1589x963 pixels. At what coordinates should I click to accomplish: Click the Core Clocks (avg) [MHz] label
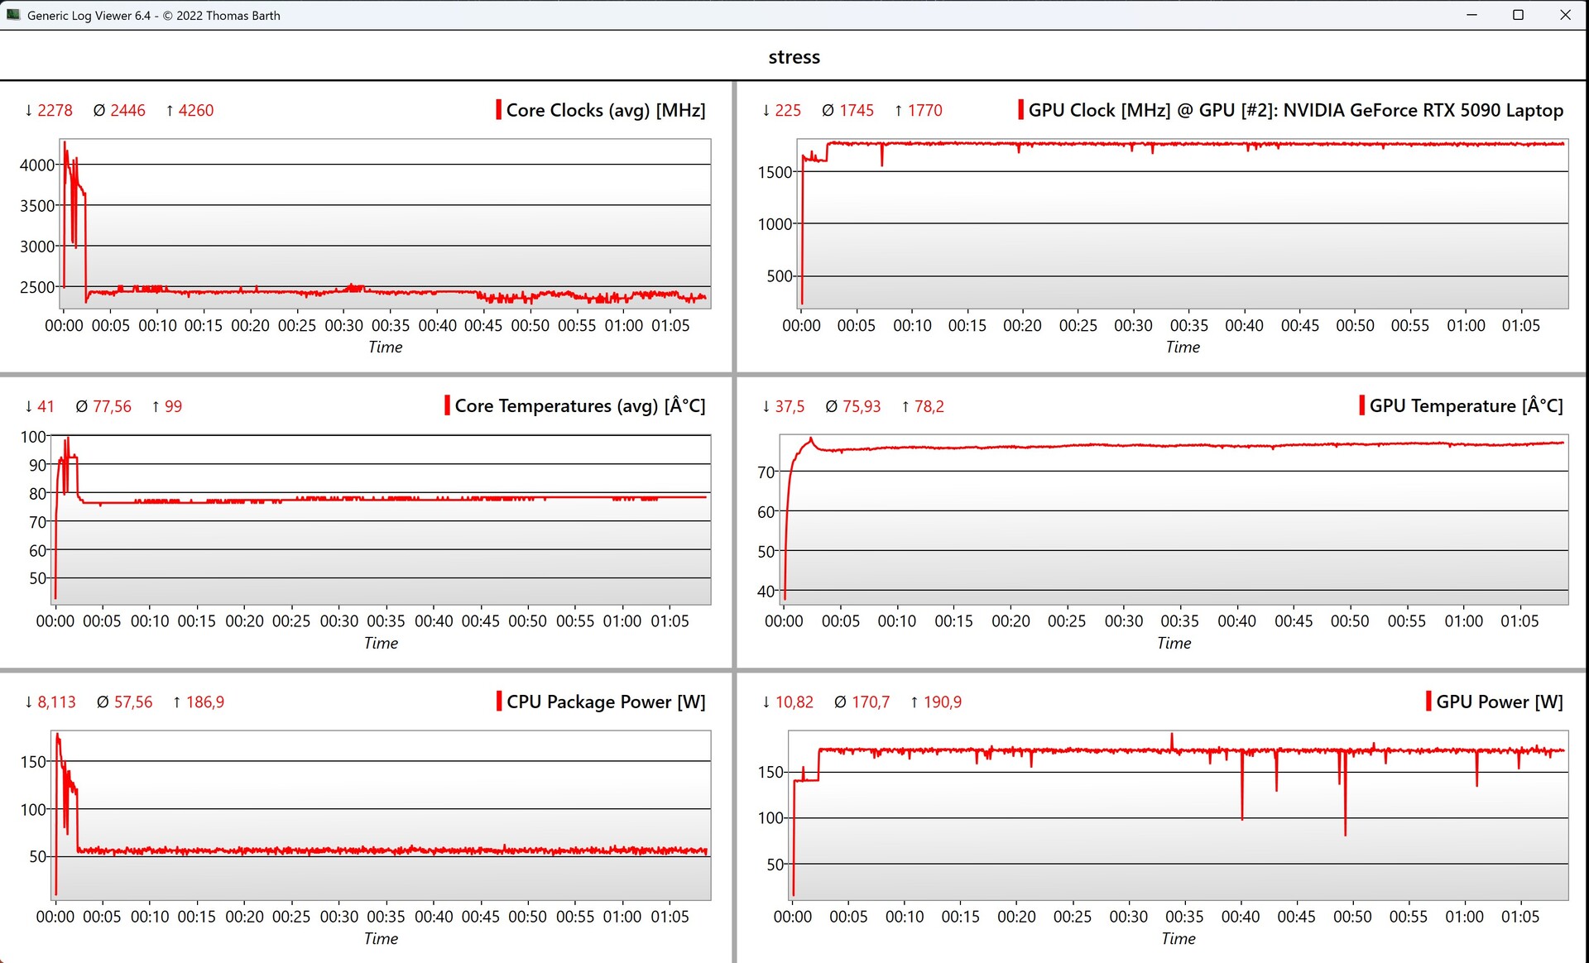(x=605, y=110)
